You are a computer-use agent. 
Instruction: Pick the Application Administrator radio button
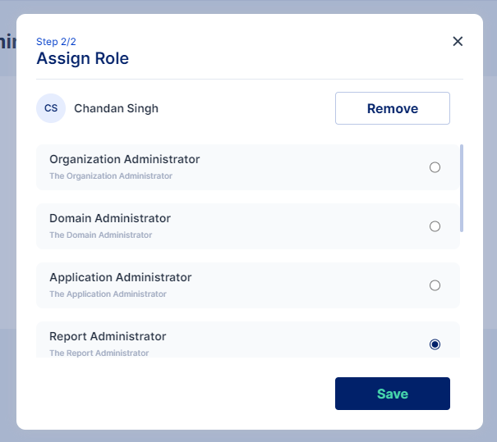tap(435, 285)
